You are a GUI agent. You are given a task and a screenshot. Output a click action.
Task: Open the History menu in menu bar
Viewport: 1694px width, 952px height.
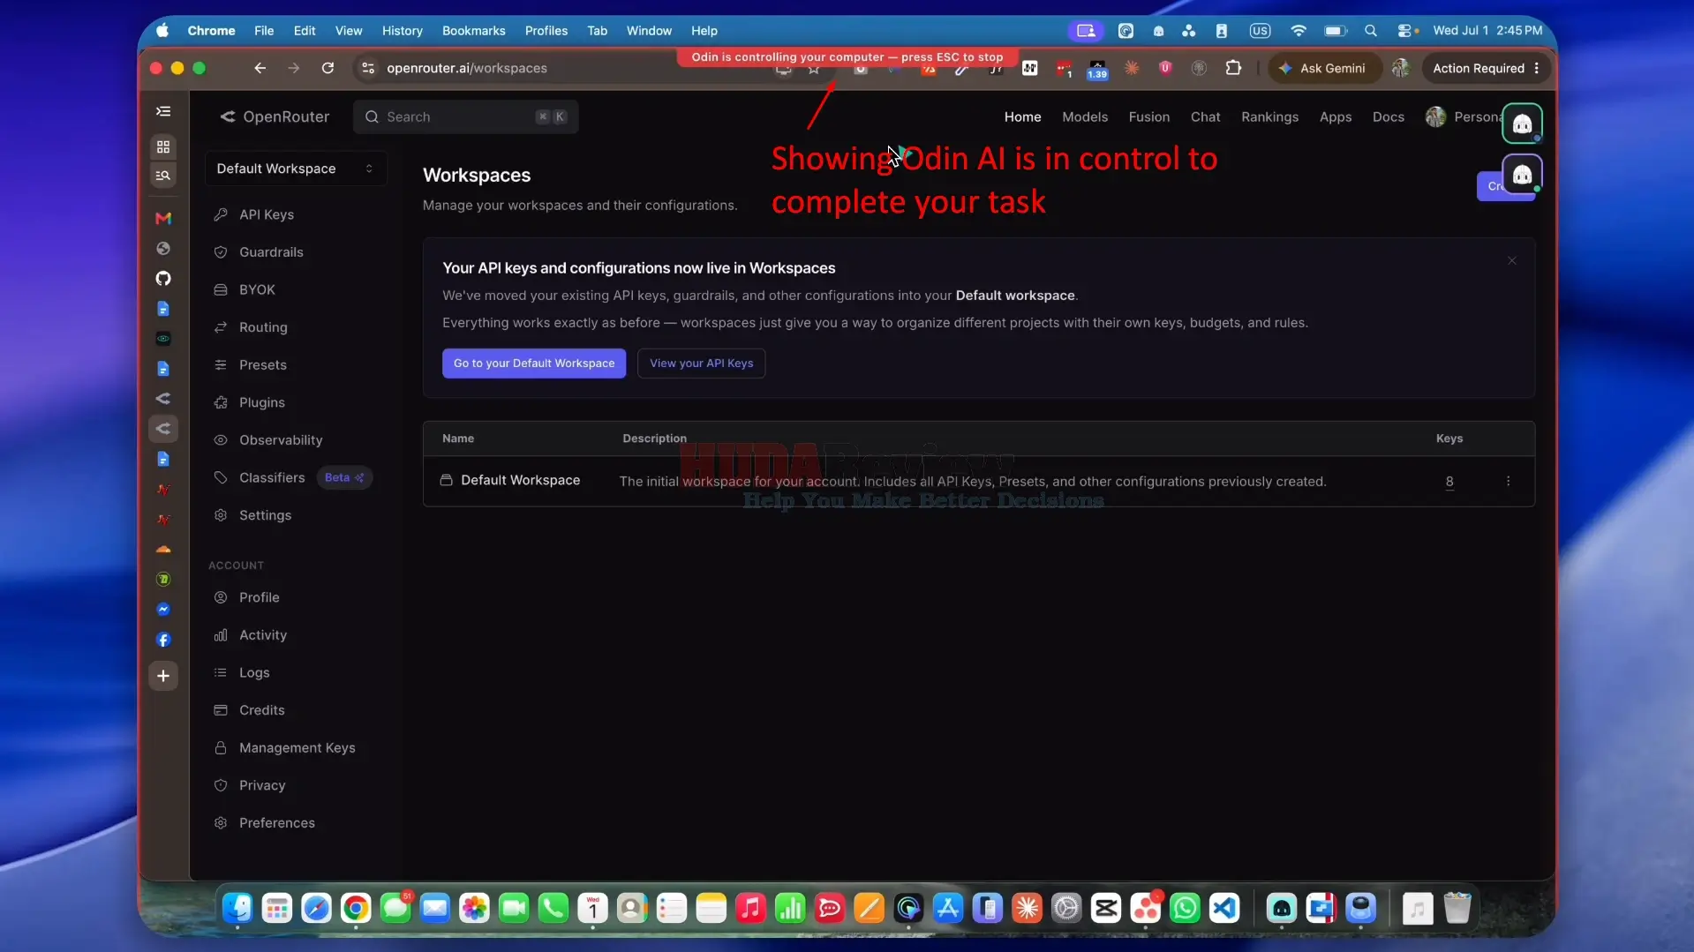(x=402, y=30)
